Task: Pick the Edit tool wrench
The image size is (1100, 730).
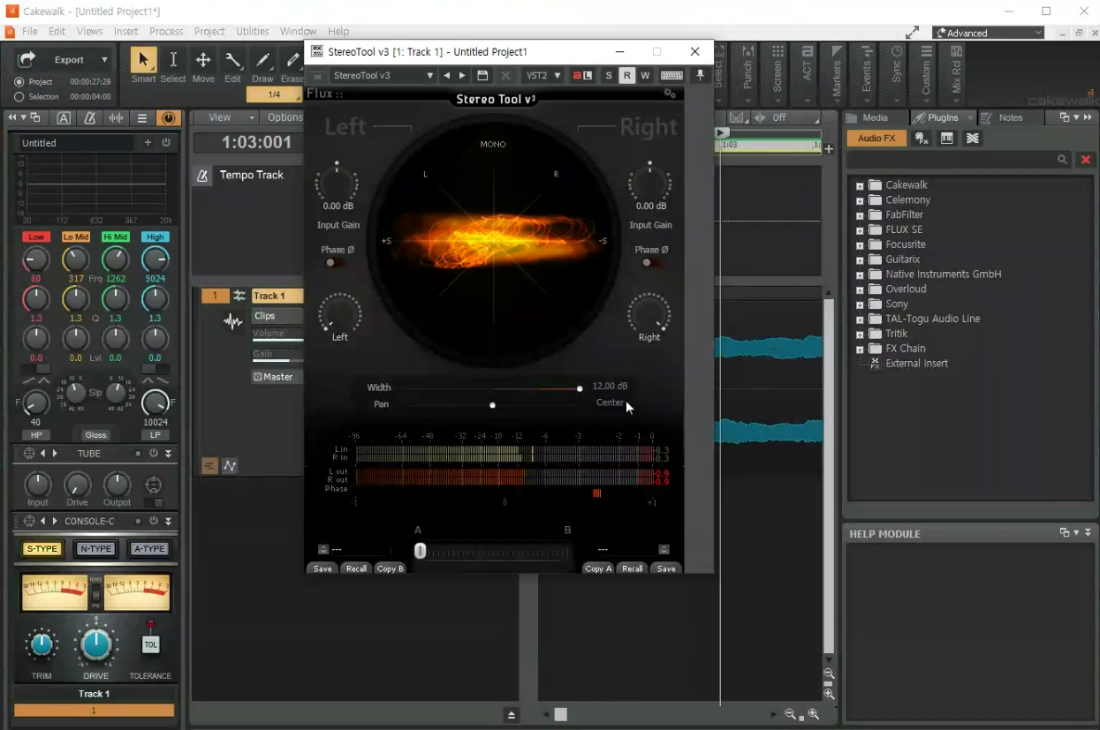Action: click(x=233, y=60)
